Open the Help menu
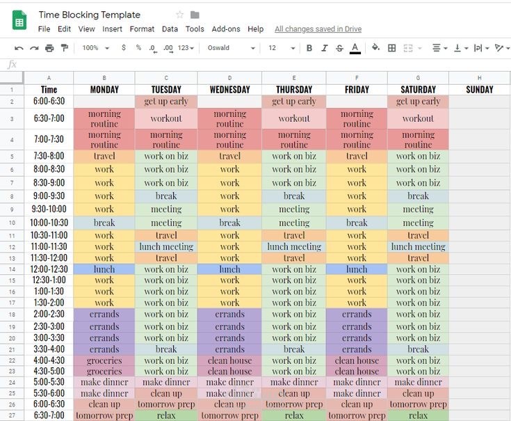 (x=256, y=29)
